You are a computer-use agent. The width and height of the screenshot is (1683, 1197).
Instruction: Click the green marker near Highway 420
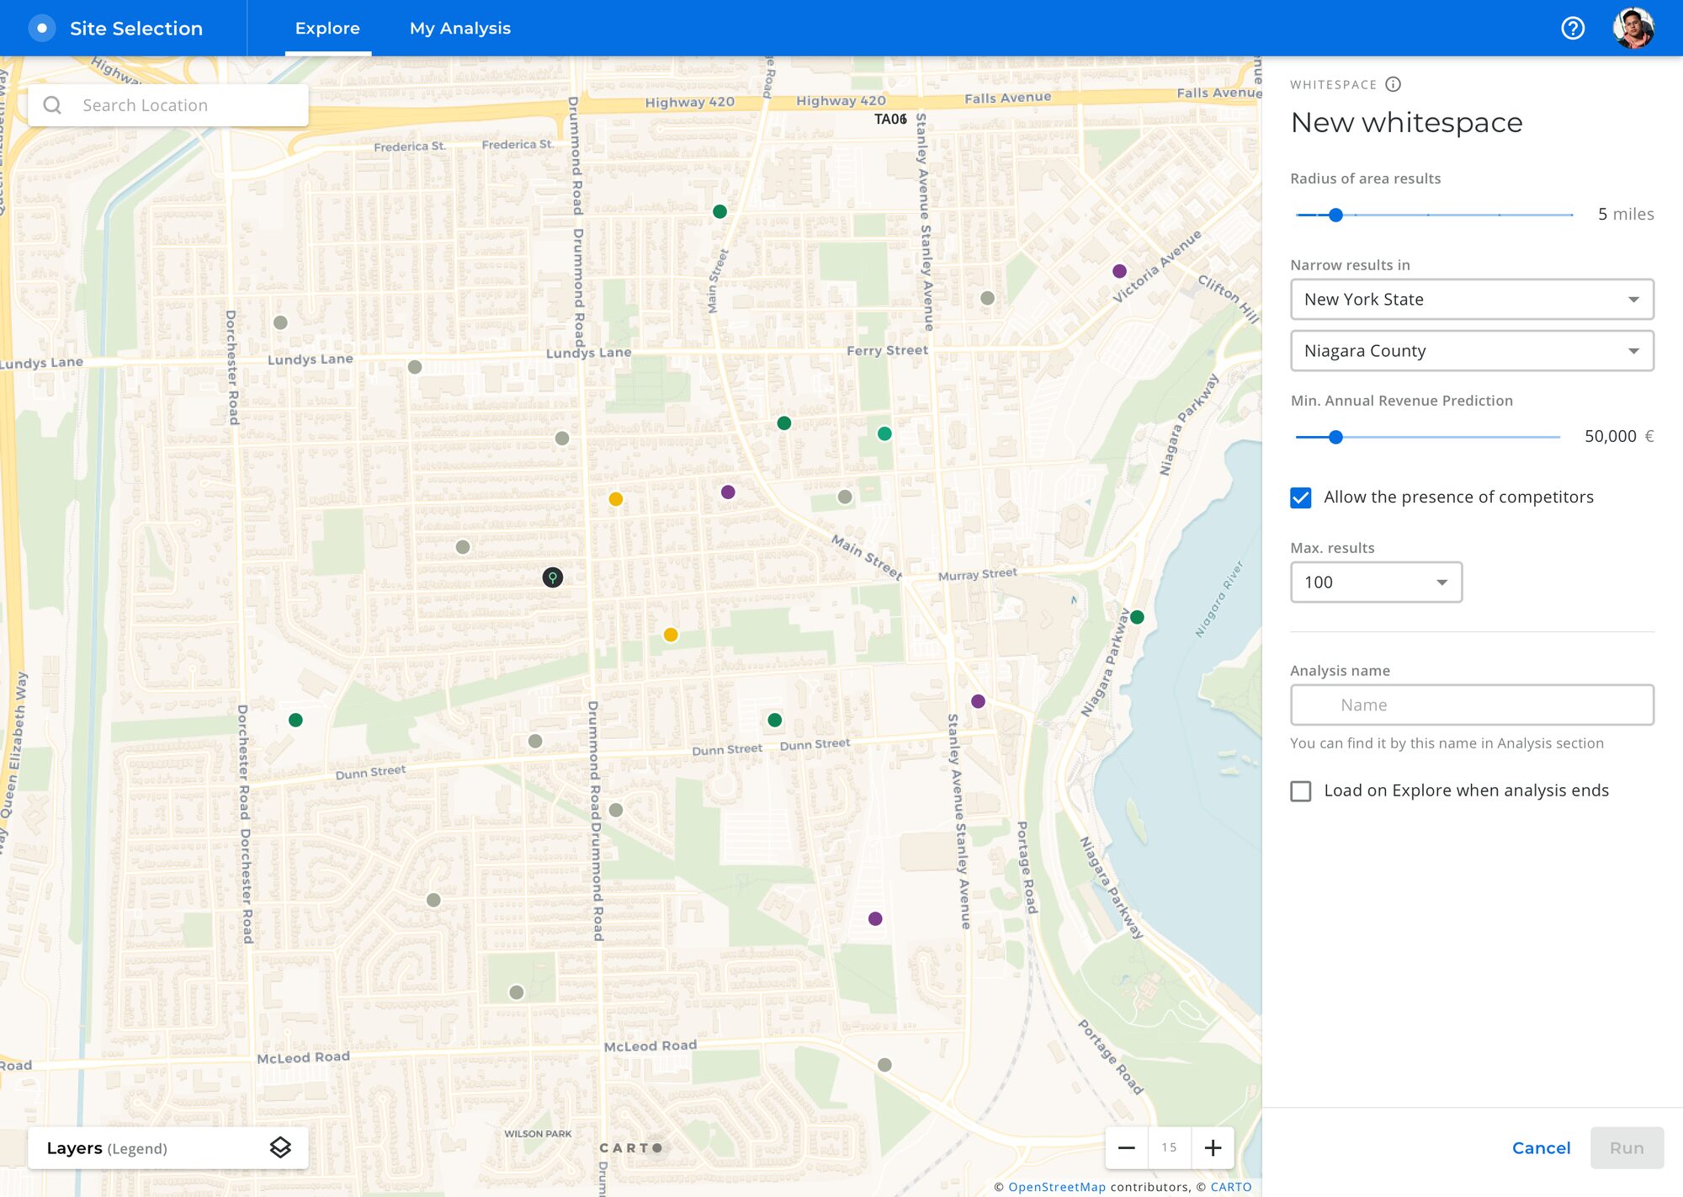point(719,211)
